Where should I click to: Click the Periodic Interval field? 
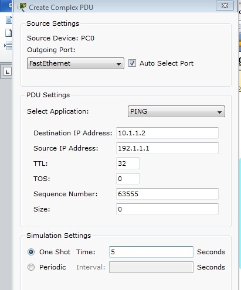coord(151,267)
